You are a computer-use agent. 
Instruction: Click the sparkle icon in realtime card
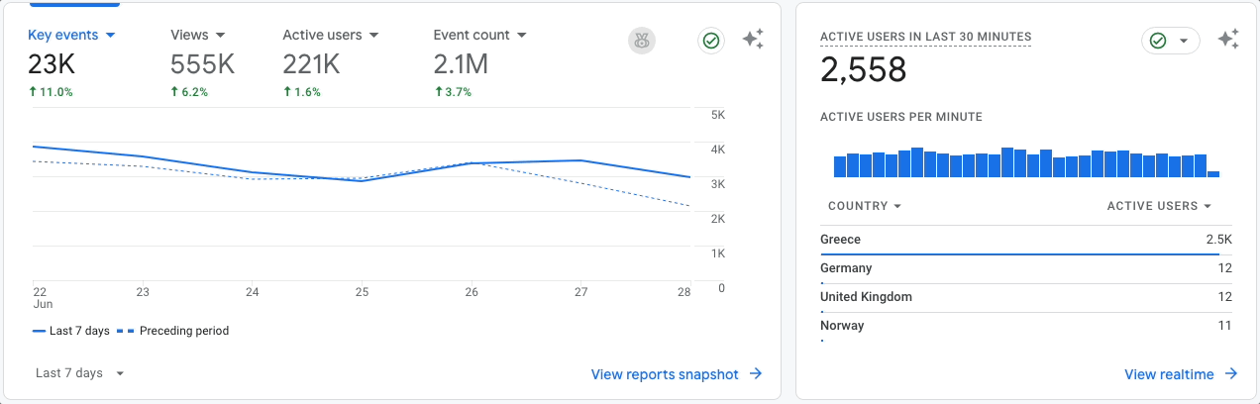tap(1228, 40)
